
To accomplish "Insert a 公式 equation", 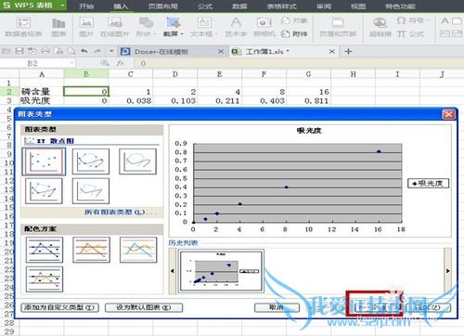I will coord(410,33).
